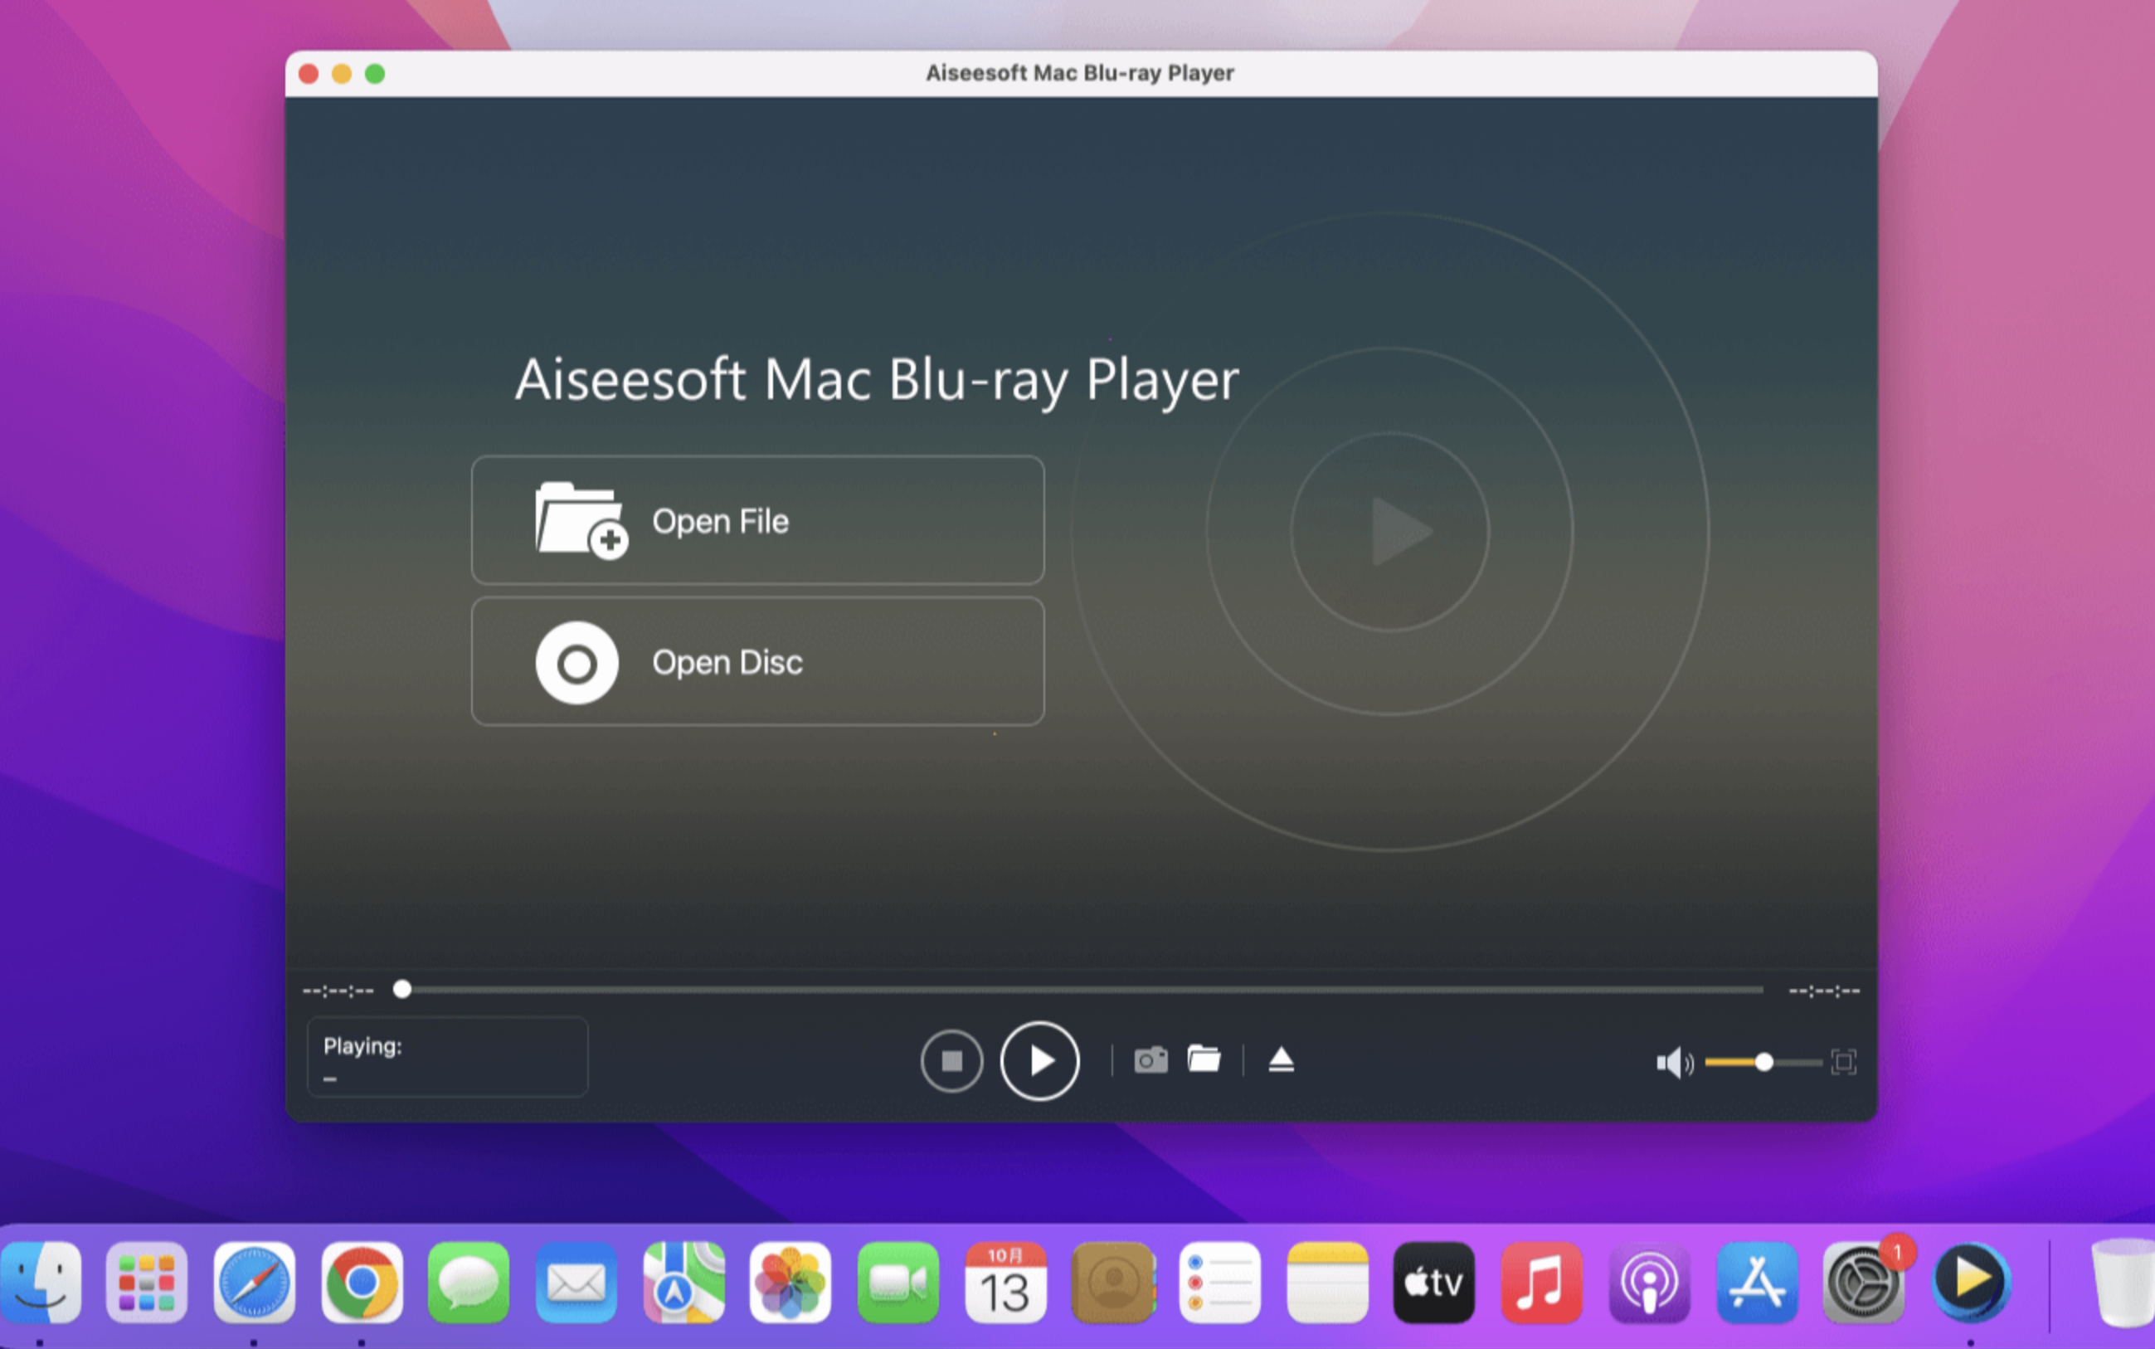Take a snapshot with the camera icon
This screenshot has height=1349, width=2155.
click(1150, 1060)
